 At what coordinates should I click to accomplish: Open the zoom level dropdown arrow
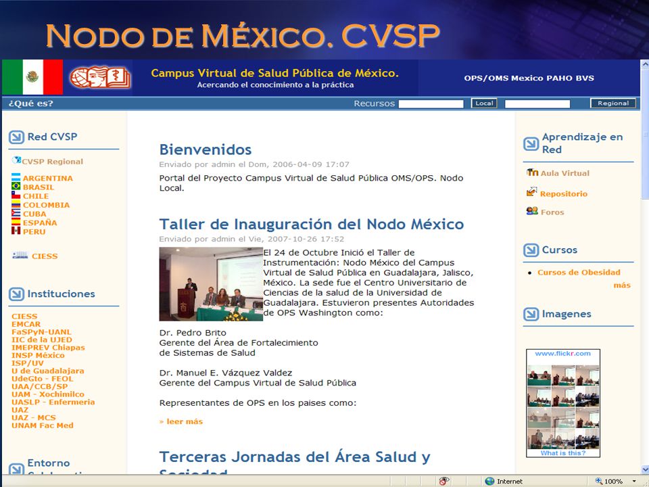tap(634, 481)
